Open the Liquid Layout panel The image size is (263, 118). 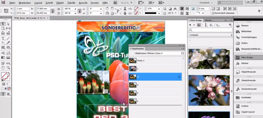248,112
